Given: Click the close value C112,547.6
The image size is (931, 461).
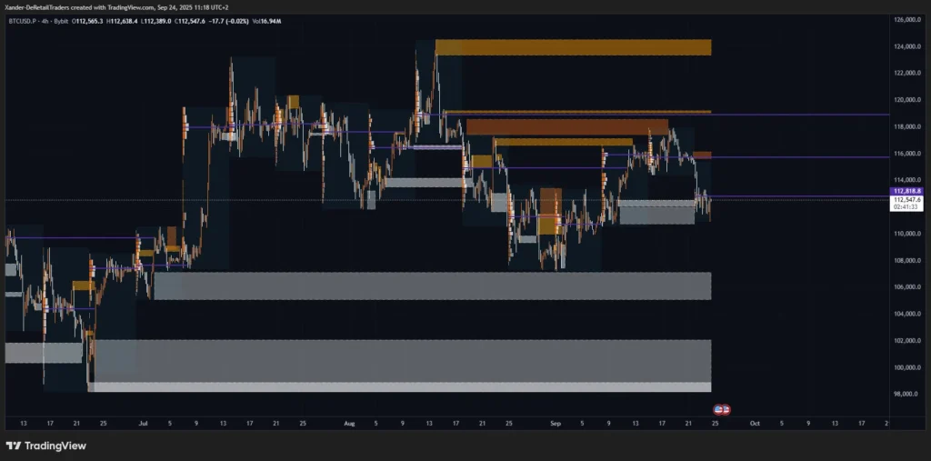Looking at the screenshot, I should click(x=190, y=22).
